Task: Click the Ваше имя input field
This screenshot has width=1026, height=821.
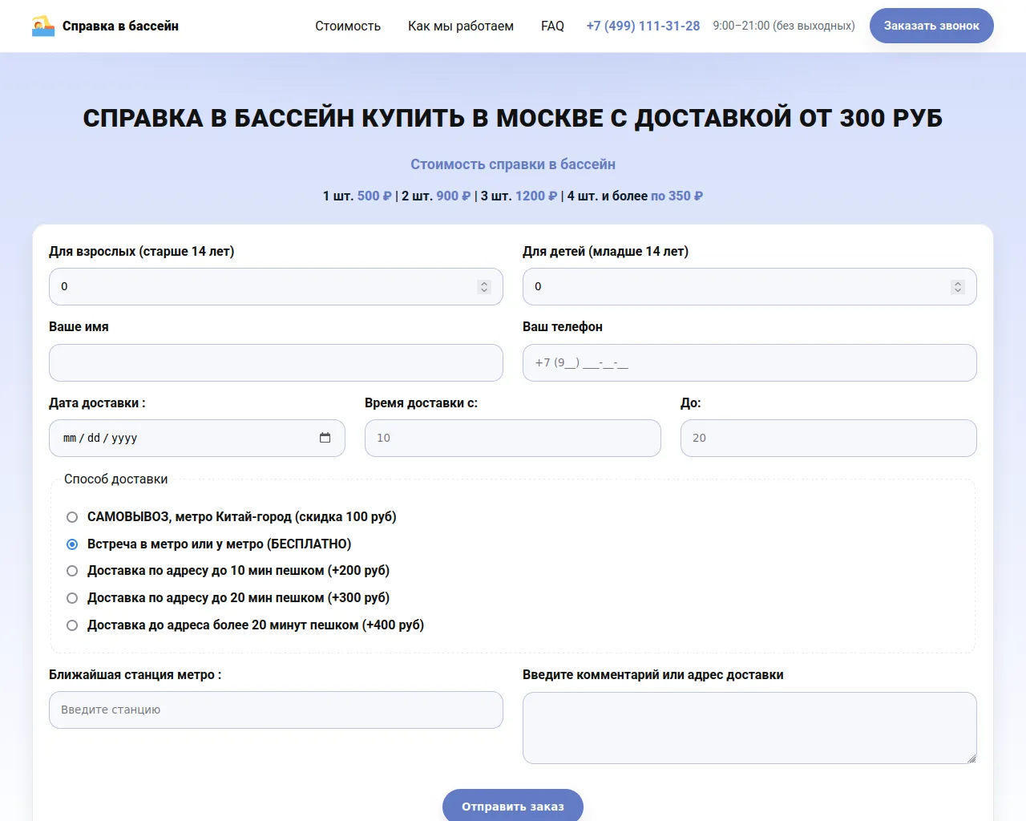Action: pyautogui.click(x=276, y=363)
